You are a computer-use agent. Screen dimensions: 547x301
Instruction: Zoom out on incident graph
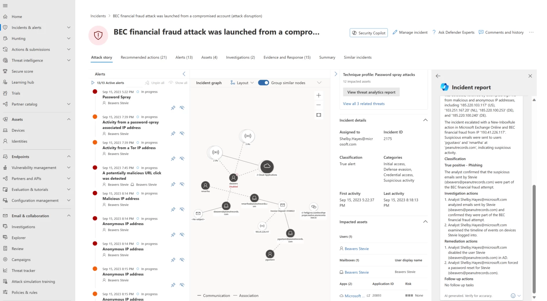[x=319, y=105]
